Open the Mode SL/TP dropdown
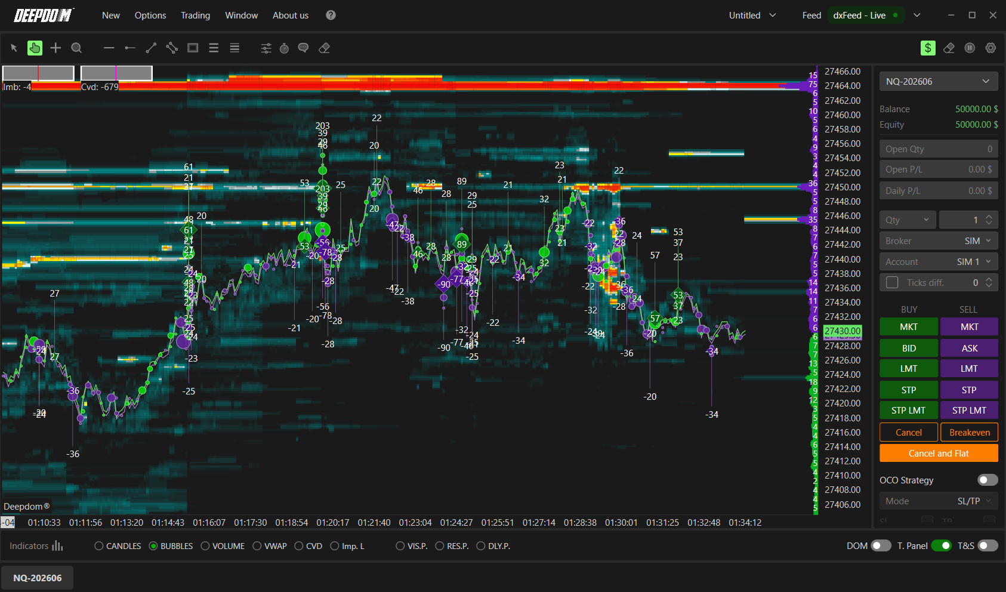This screenshot has width=1006, height=592. coord(939,501)
